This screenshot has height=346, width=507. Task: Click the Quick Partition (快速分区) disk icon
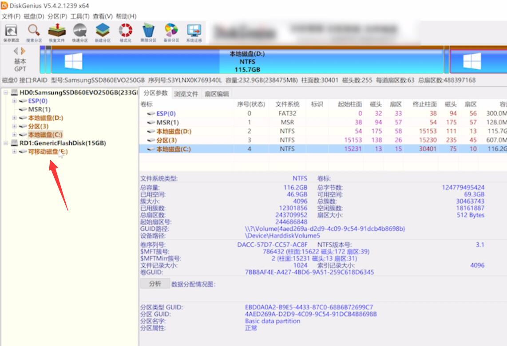pos(80,33)
